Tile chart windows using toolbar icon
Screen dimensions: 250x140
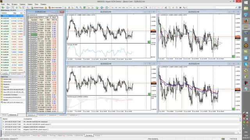click(84, 7)
